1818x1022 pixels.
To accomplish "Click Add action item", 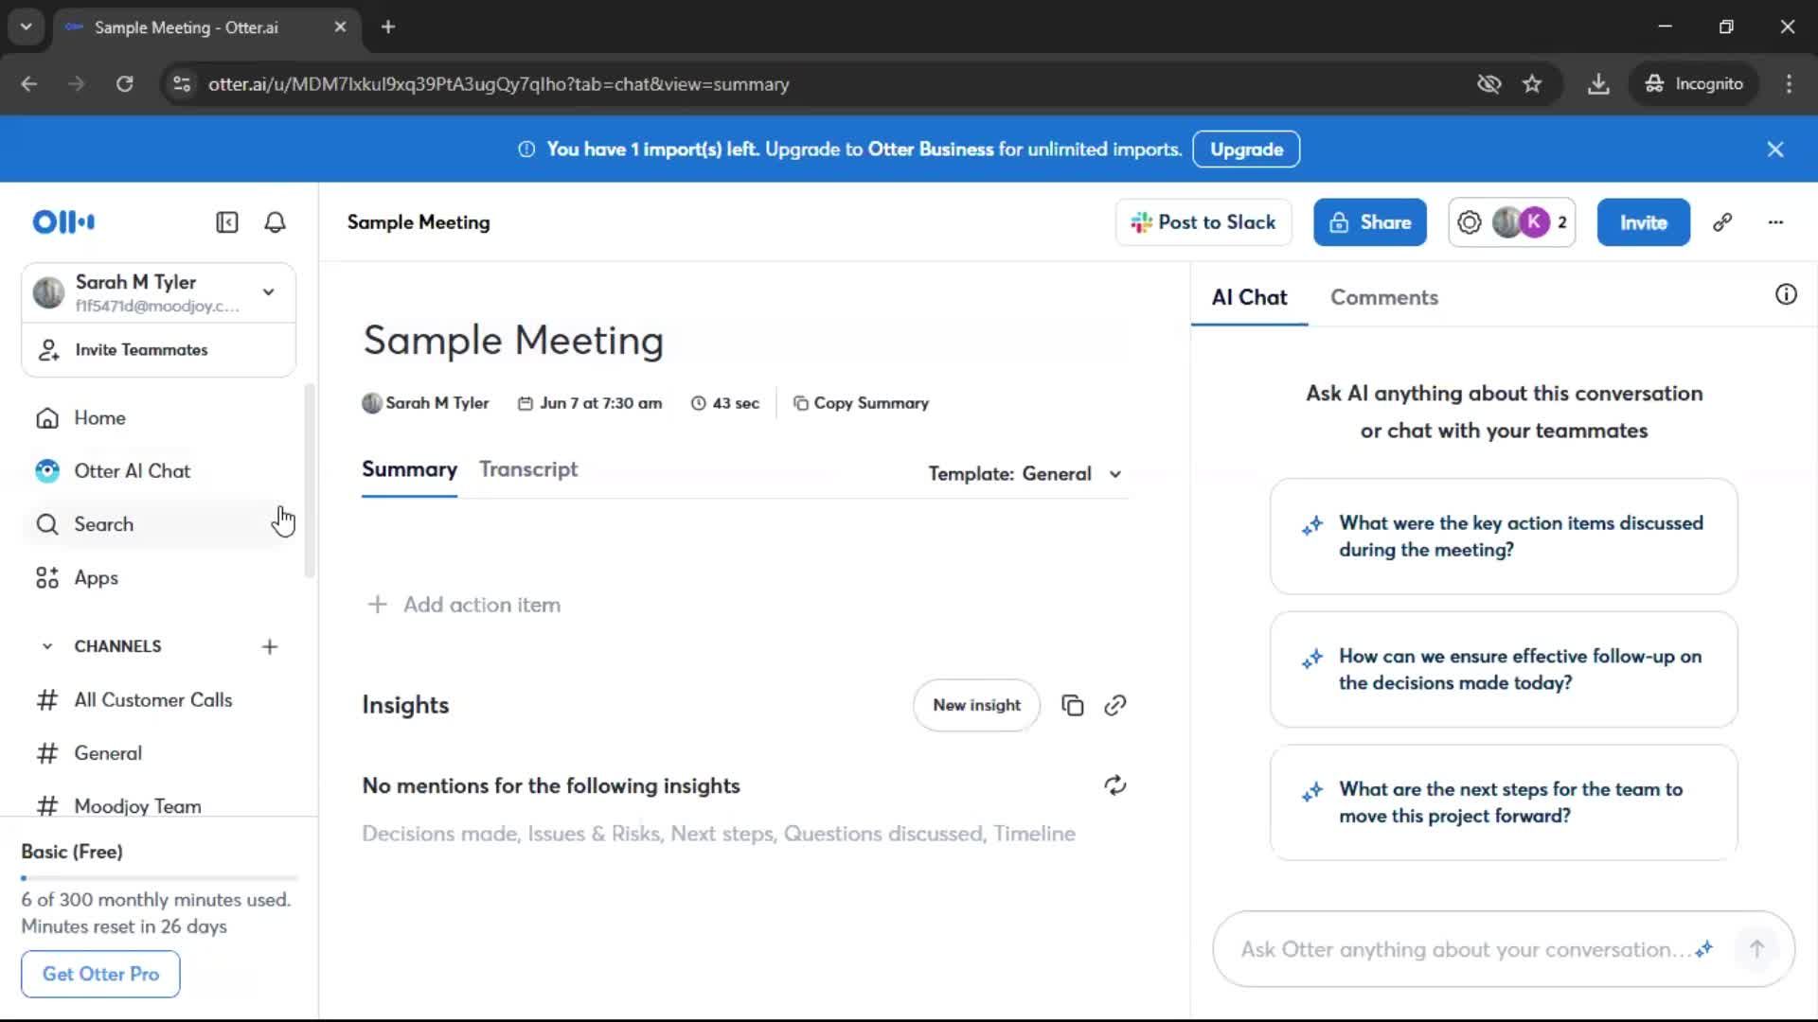I will tap(464, 605).
